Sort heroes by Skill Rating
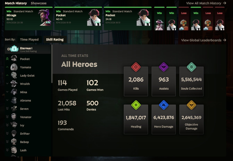 55,39
